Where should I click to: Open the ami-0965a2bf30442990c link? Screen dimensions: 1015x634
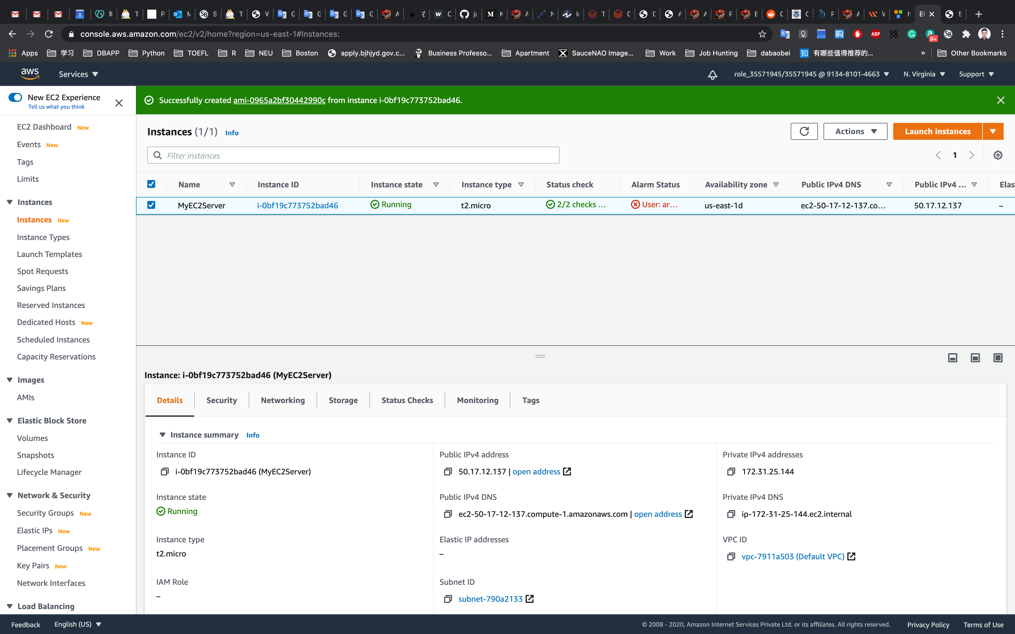[279, 100]
